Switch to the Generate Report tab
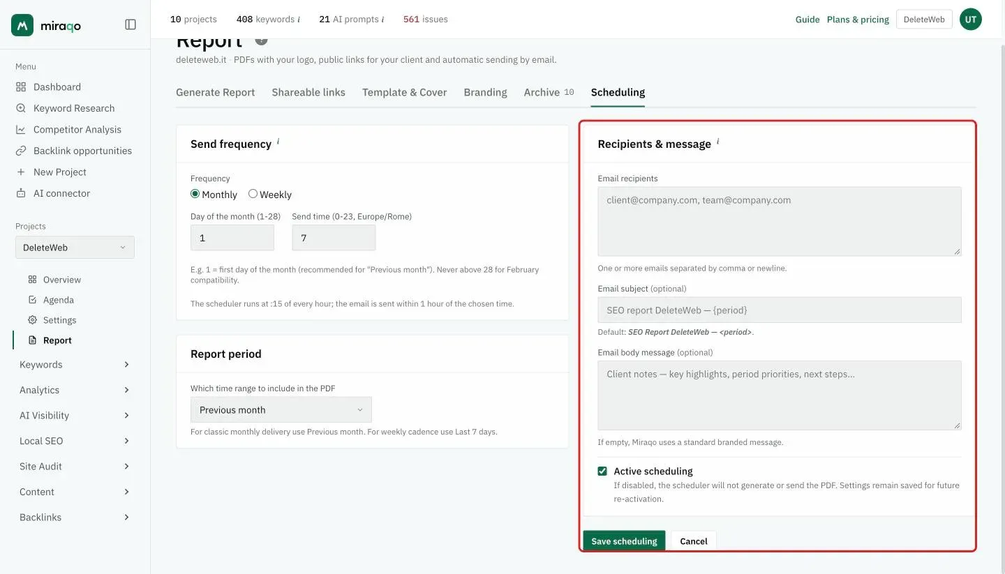The image size is (1005, 574). coord(215,92)
